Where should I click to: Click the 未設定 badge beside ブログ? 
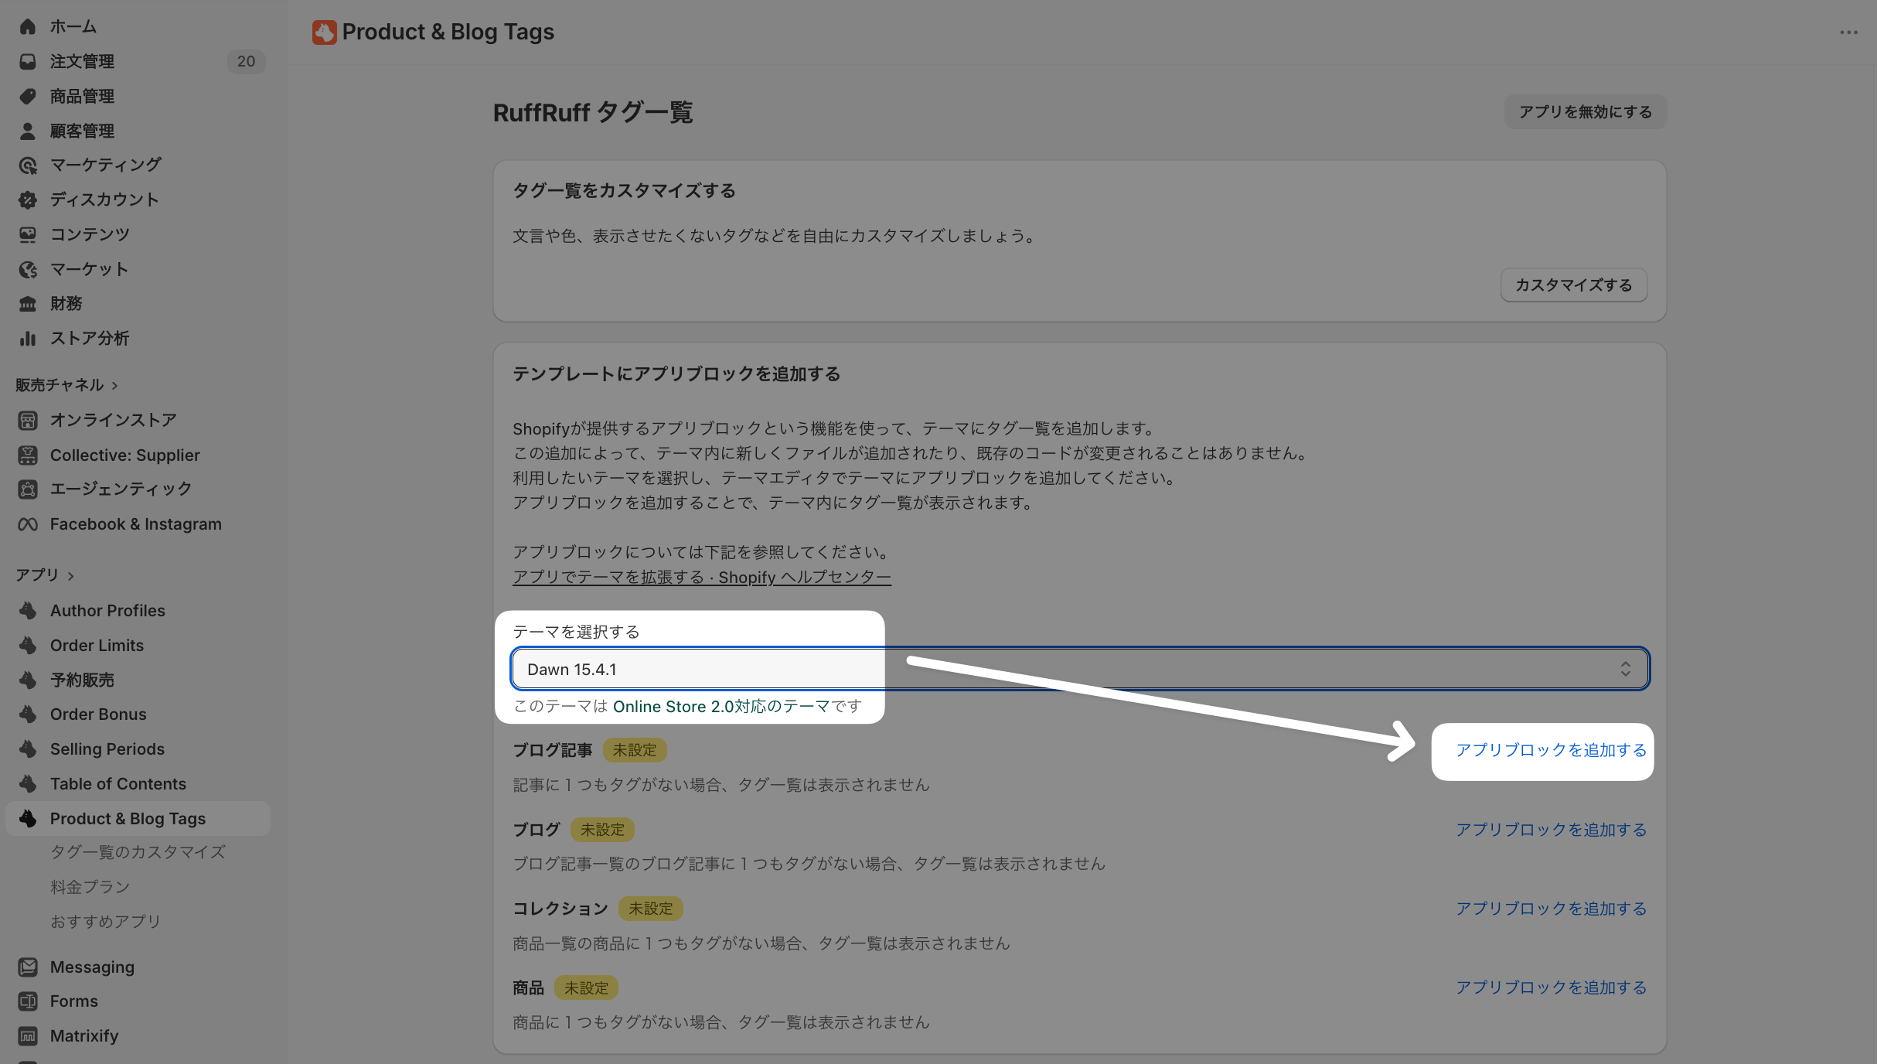click(x=602, y=830)
